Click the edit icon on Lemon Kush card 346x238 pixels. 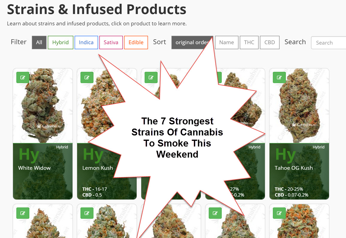click(x=87, y=77)
